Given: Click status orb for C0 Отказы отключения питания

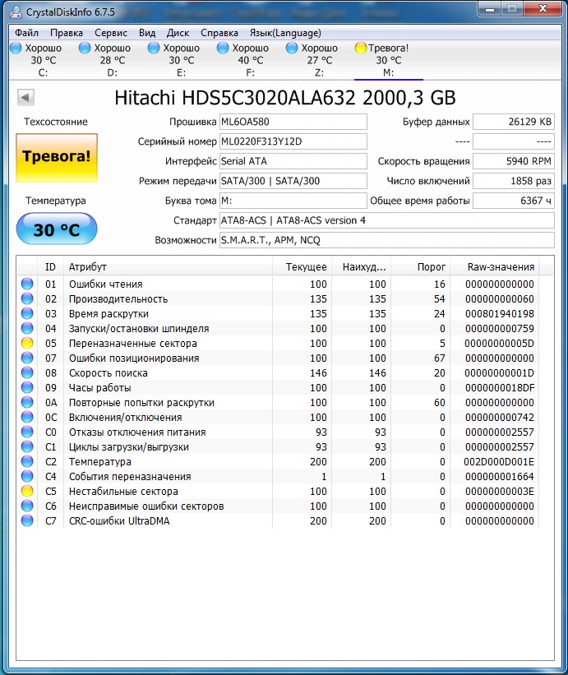Looking at the screenshot, I should [27, 432].
